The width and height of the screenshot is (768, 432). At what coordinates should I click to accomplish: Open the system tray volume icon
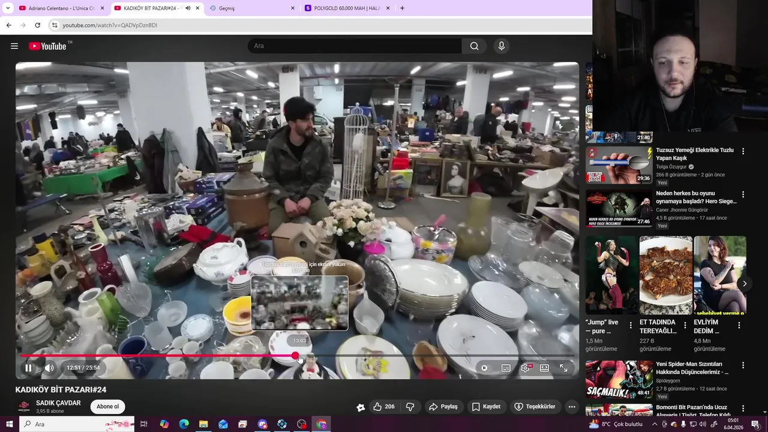(703, 424)
